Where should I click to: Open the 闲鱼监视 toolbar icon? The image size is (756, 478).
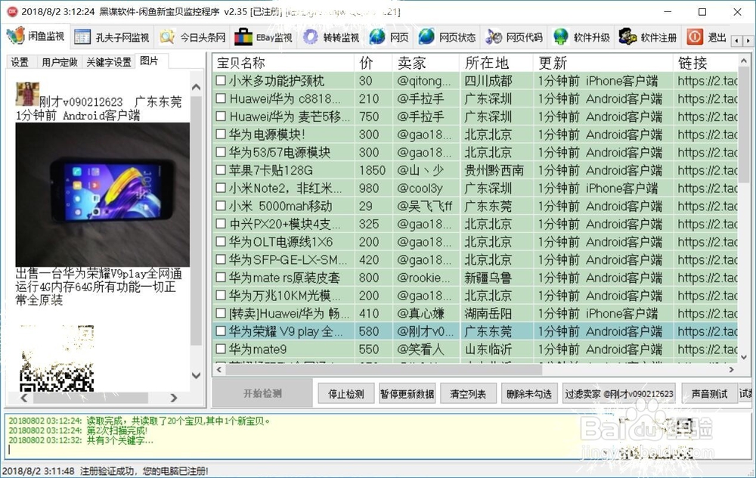[15, 36]
